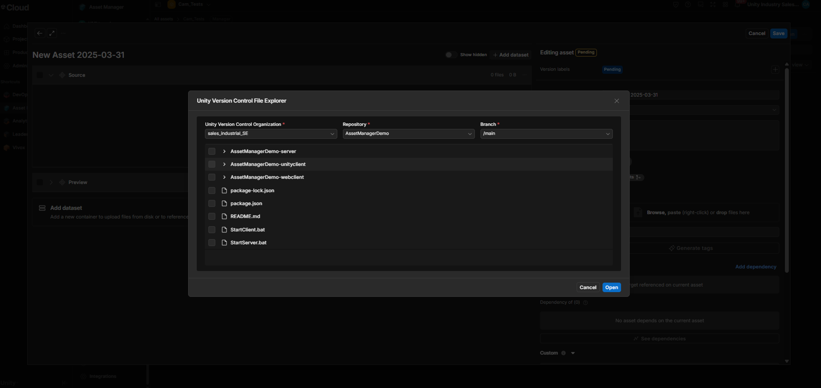821x388 pixels.
Task: Collapse the Source dataset chevron
Action: click(51, 75)
